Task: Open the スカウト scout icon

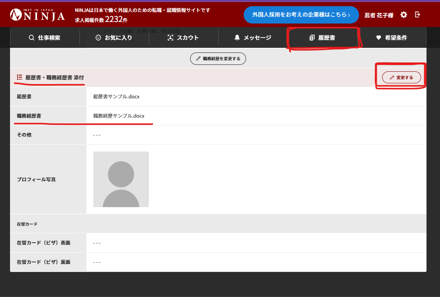Action: point(170,37)
